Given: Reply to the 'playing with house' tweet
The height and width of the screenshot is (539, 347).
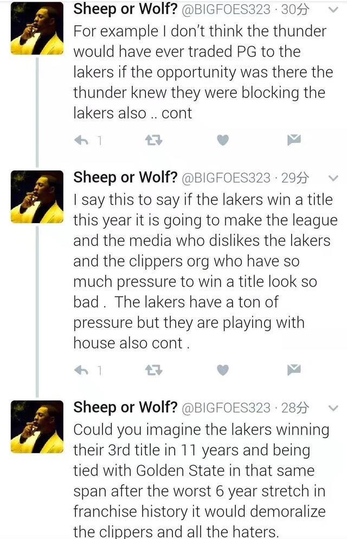Looking at the screenshot, I should point(81,370).
